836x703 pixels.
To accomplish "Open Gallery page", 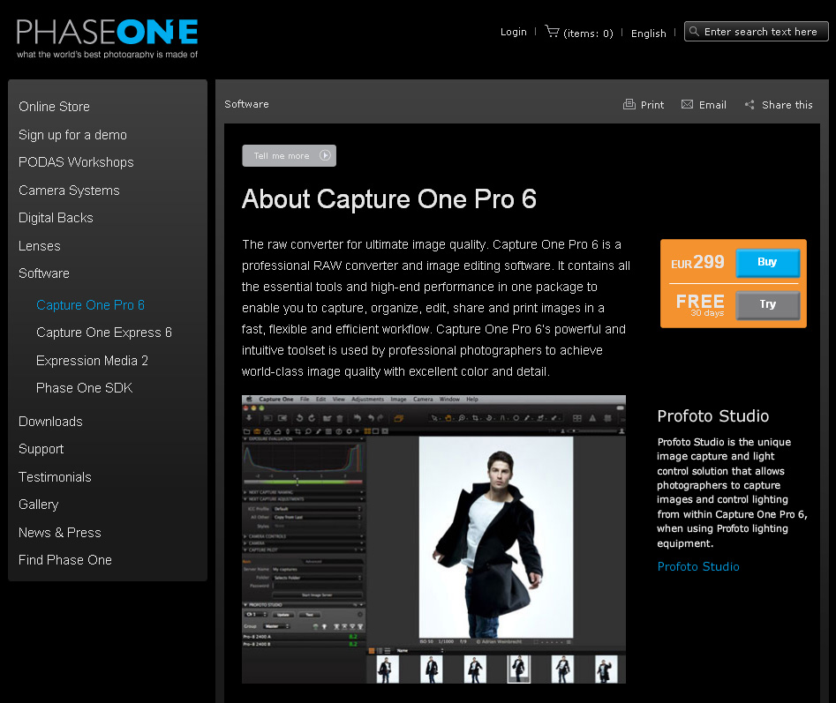I will click(38, 505).
